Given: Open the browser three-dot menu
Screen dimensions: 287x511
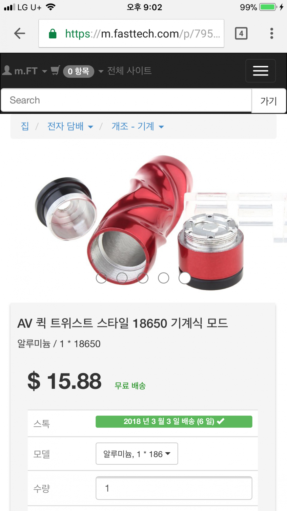Looking at the screenshot, I should click(x=272, y=33).
